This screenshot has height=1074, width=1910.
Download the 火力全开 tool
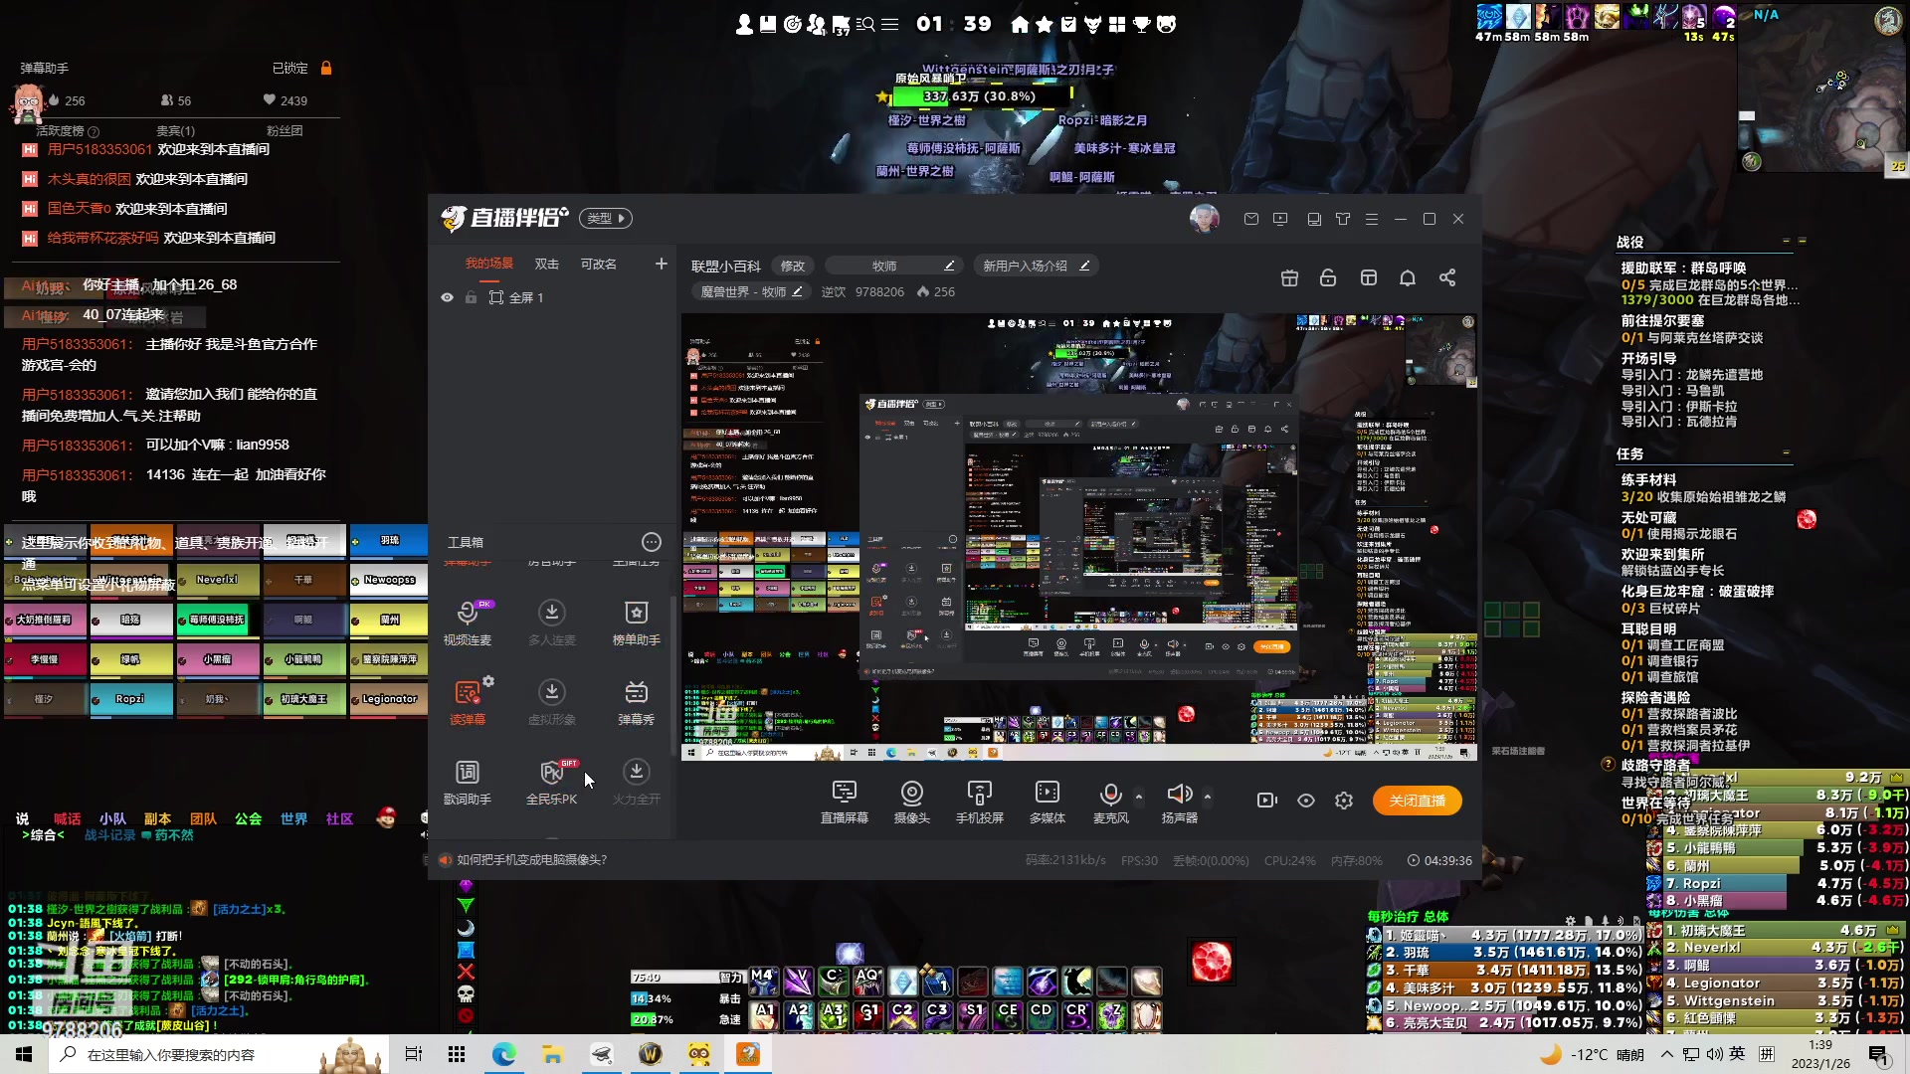637,782
